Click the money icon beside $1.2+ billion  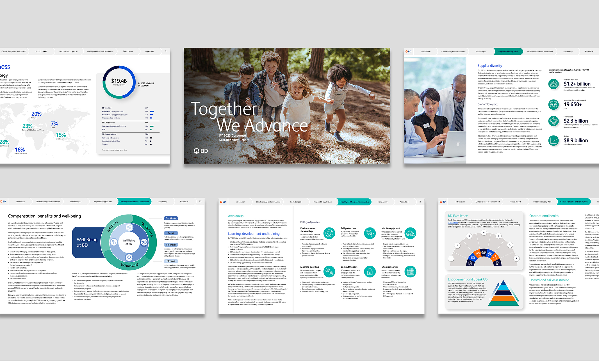(x=554, y=84)
